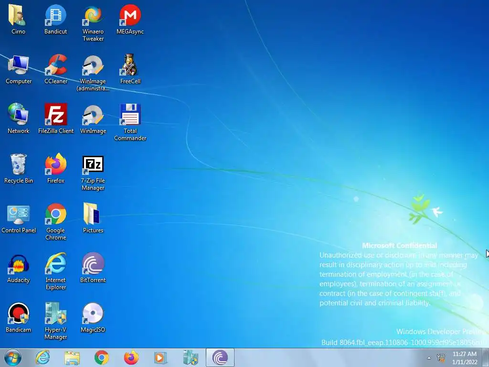Open the clock showing 11:27 AM
Viewport: 489px width, 367px height.
tap(465, 358)
